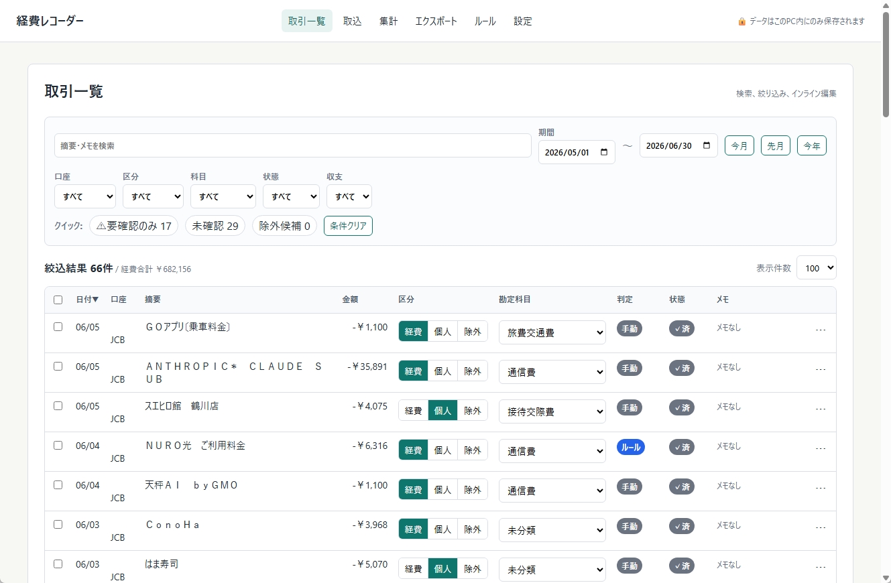Viewport: 891px width, 583px height.
Task: Set ANTHROPIC CLAUDE row to 除外
Action: [473, 371]
